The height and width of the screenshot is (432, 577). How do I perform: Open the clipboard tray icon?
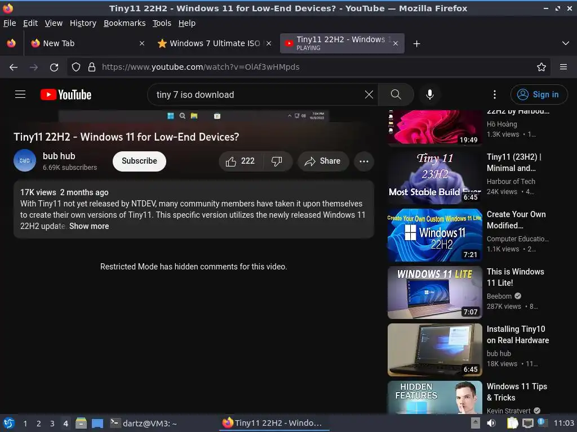click(512, 423)
